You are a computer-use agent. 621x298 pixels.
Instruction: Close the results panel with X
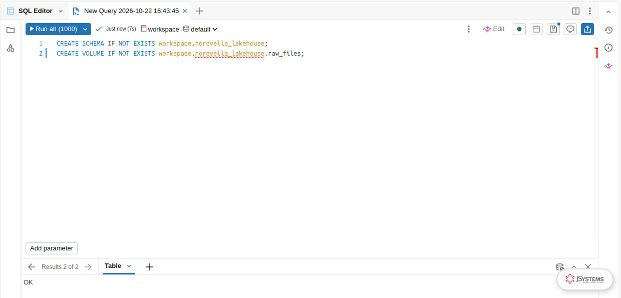pos(588,267)
